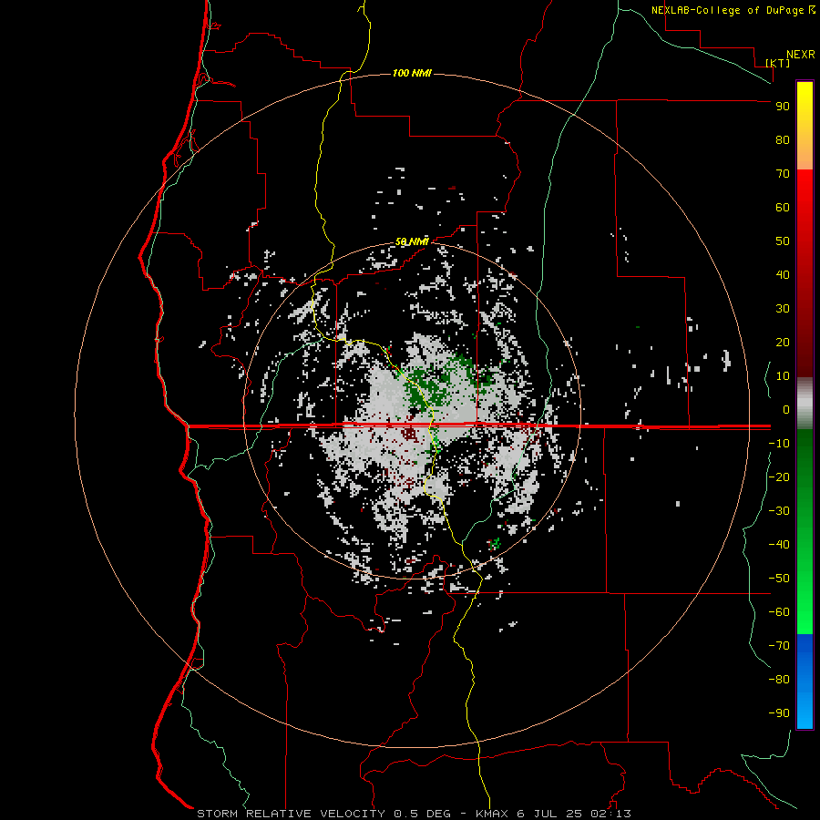This screenshot has width=820, height=820.
Task: Click the 80 value on velocity scale
Action: coord(783,140)
